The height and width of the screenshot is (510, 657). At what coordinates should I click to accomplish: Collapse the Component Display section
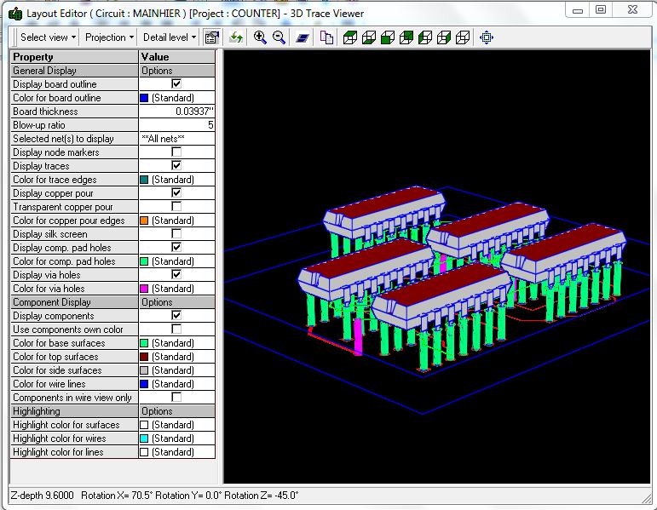(x=75, y=302)
